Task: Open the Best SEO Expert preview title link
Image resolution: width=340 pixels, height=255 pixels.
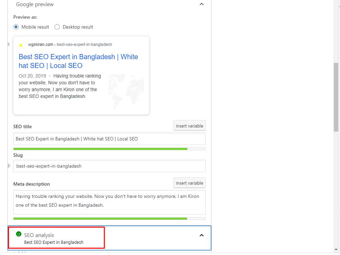Action: coord(78,61)
